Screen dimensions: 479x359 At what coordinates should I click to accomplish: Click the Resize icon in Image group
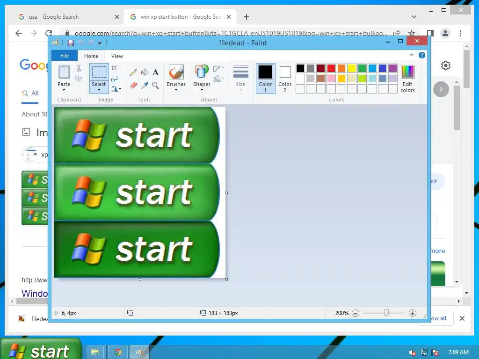coord(115,79)
